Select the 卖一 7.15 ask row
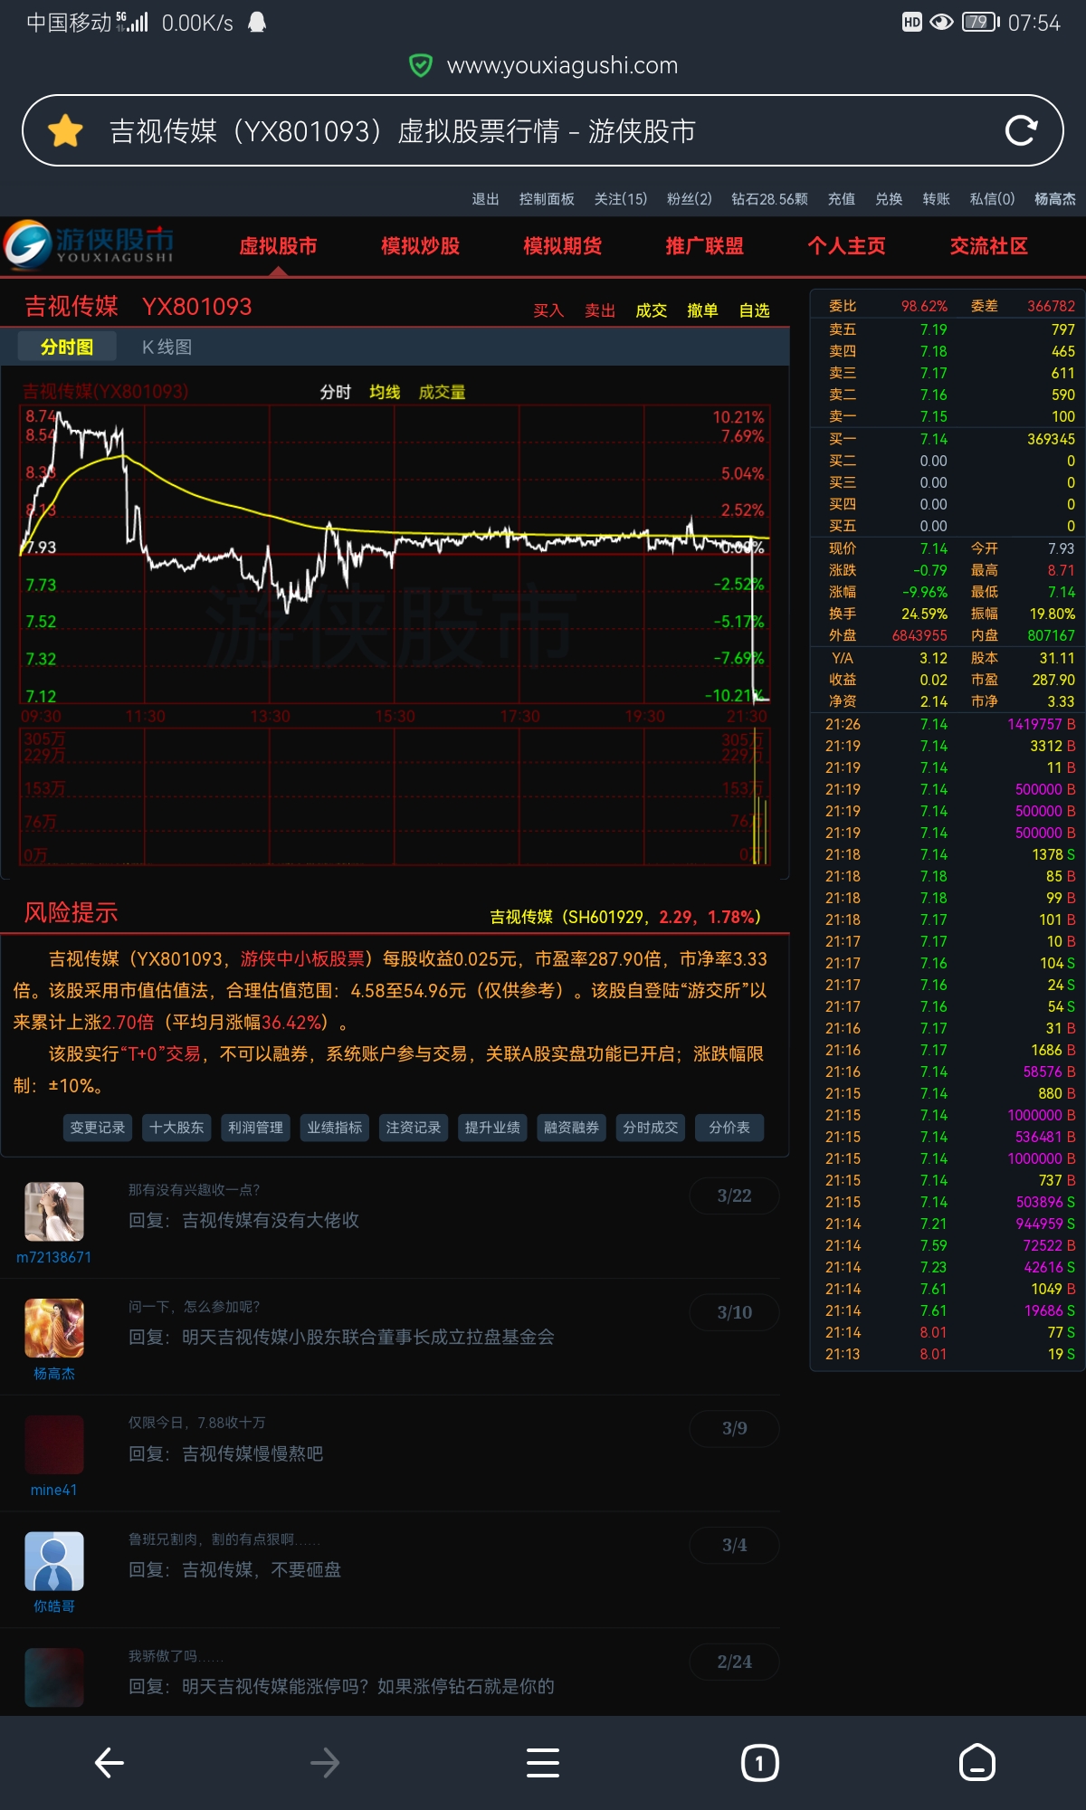Screen dimensions: 1086x1810 coord(948,416)
